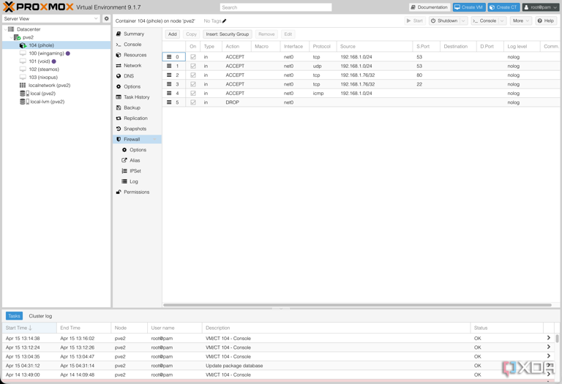The height and width of the screenshot is (384, 562).
Task: Toggle the DROP rule 5 checkbox
Action: [x=193, y=102]
